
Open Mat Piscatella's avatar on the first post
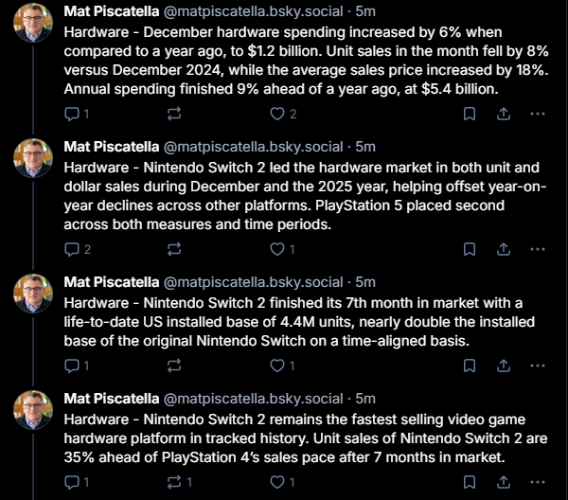coord(33,23)
